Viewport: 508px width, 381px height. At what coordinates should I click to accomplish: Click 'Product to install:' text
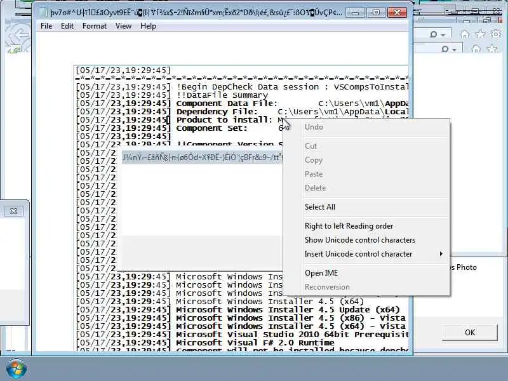pos(224,120)
